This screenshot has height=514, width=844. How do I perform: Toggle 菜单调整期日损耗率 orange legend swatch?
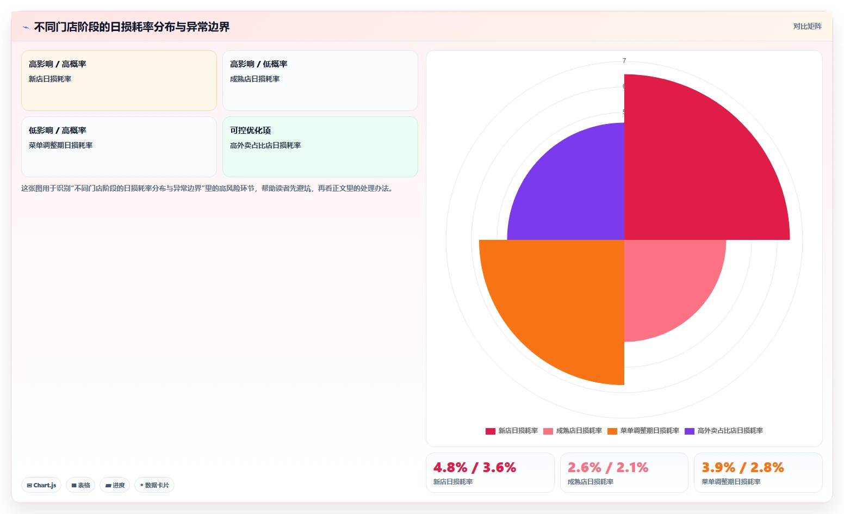(x=612, y=431)
